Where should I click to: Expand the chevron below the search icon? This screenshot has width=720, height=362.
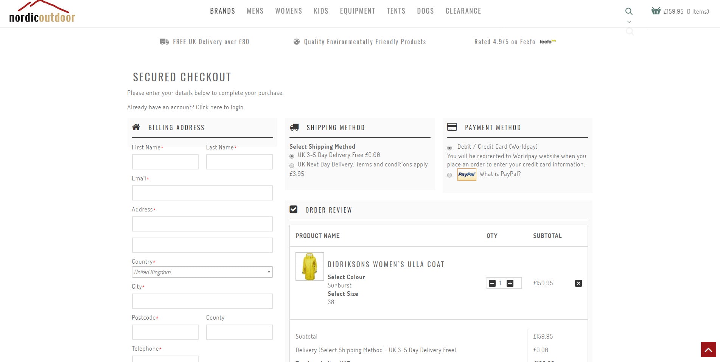(629, 22)
